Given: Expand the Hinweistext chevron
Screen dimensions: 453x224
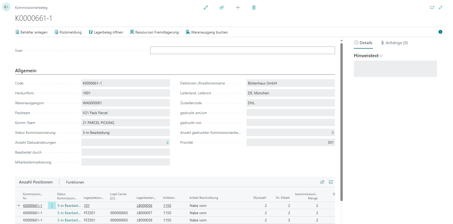Looking at the screenshot, I should 381,56.
